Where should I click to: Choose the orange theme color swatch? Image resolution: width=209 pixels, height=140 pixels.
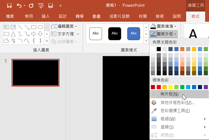tap(182, 49)
